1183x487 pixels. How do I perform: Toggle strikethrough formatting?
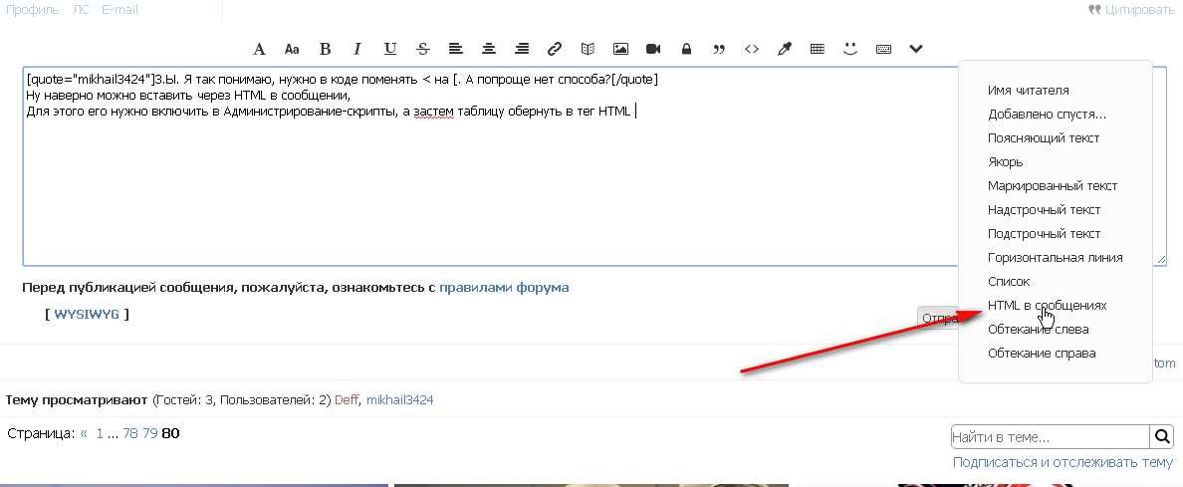[423, 49]
